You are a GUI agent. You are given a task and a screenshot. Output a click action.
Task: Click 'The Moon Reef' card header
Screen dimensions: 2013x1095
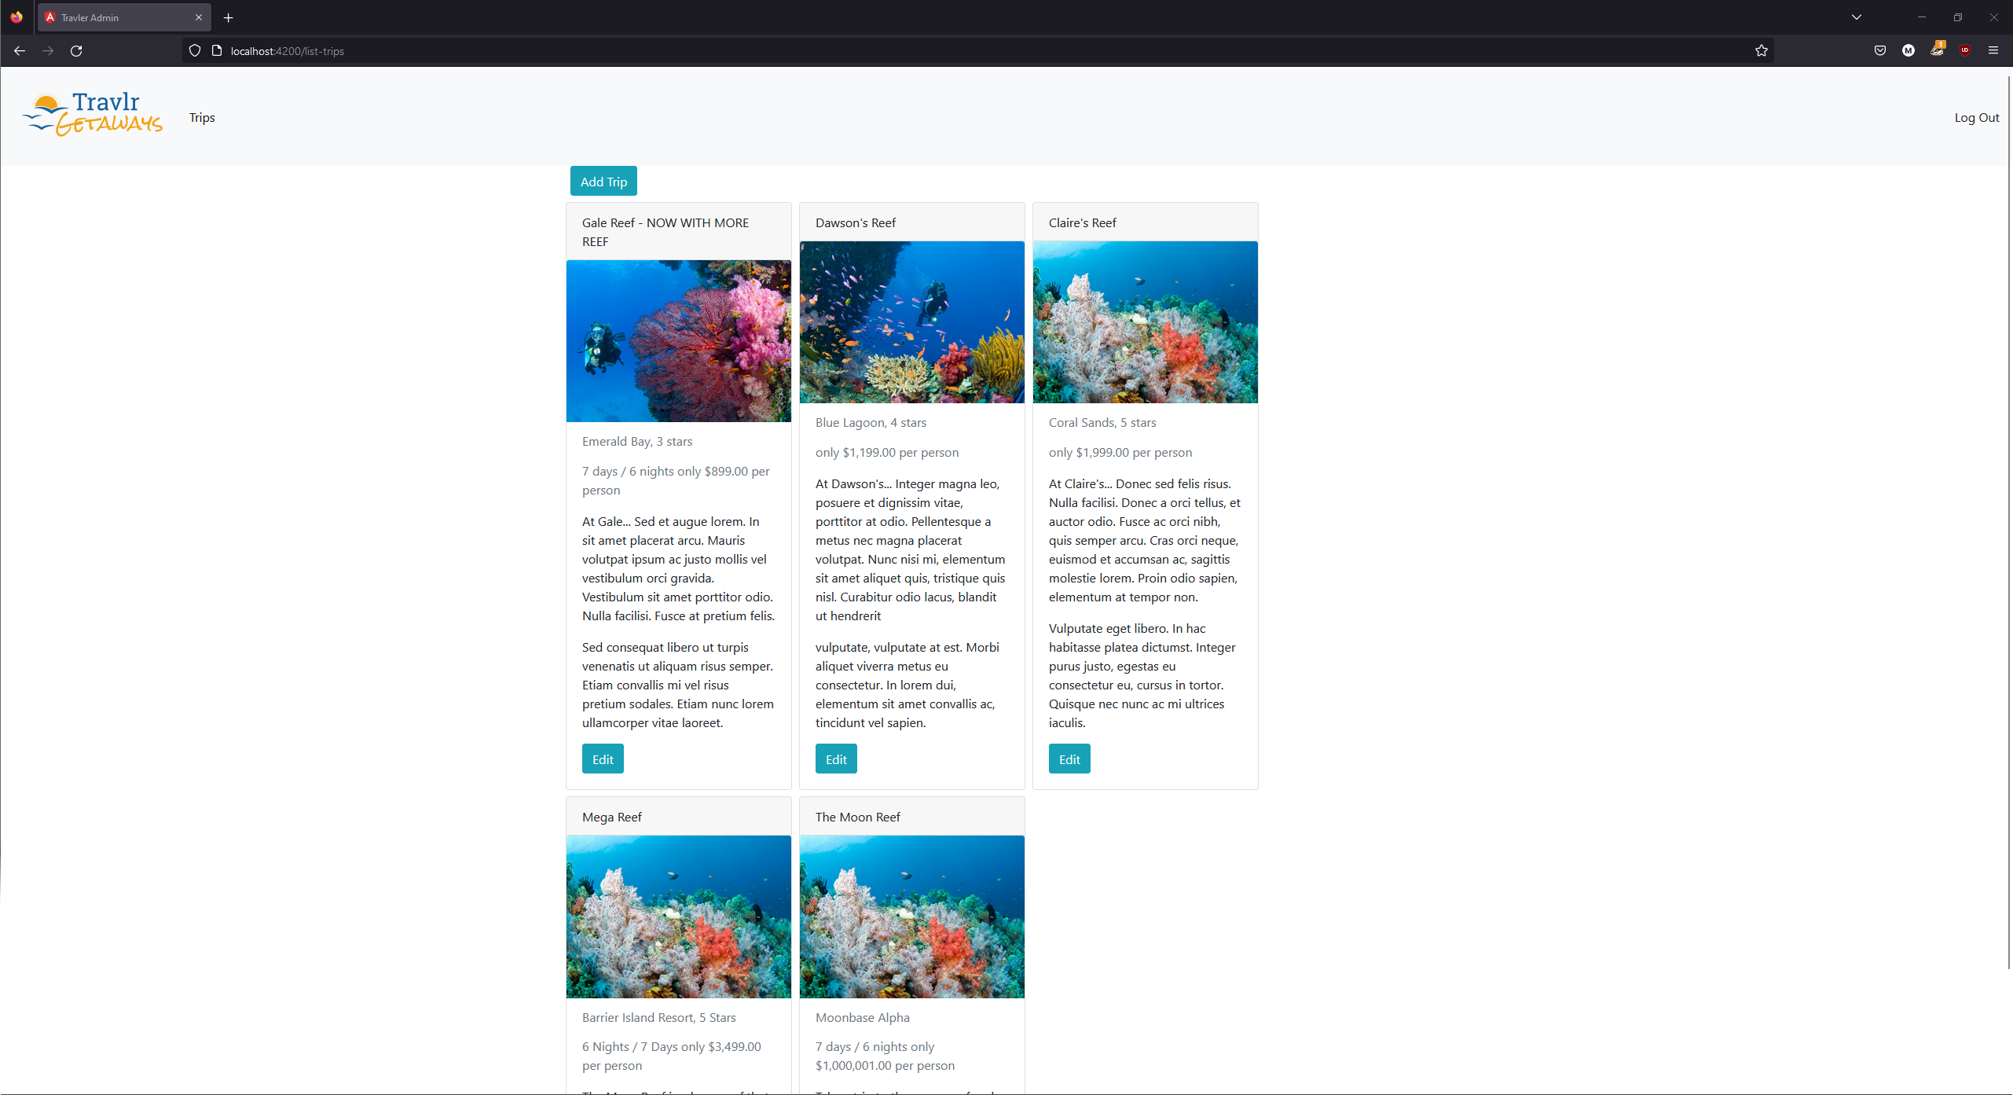click(912, 817)
